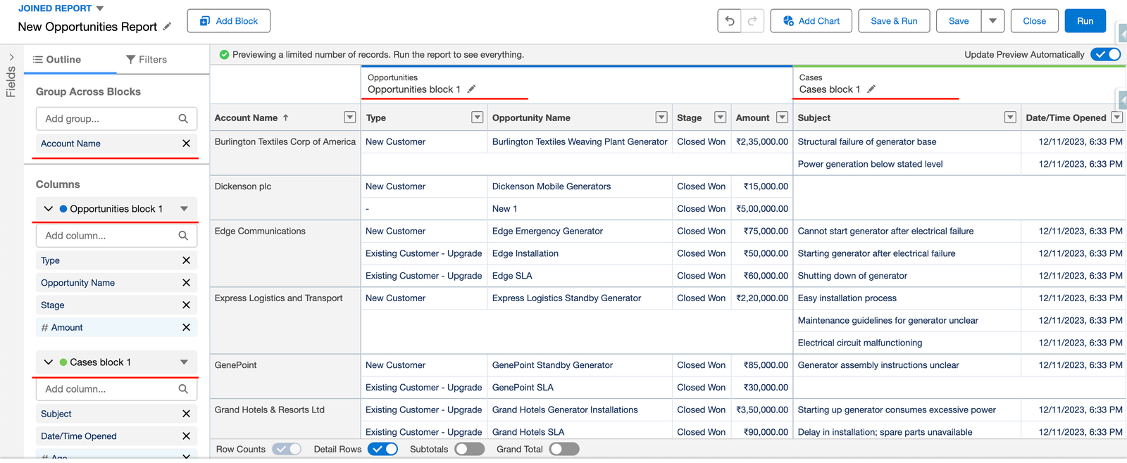1127x463 pixels.
Task: Disable the Detail Rows toggle
Action: tap(383, 449)
